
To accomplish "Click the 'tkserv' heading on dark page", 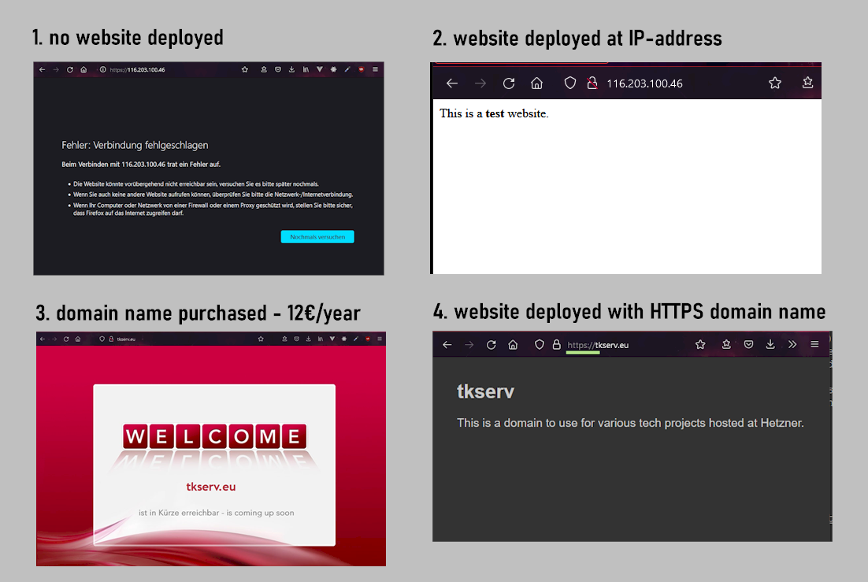I will [485, 392].
